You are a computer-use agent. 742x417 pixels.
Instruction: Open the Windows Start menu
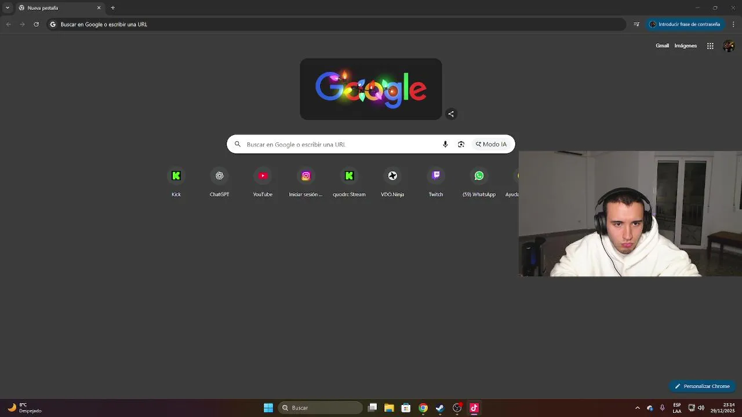click(268, 408)
